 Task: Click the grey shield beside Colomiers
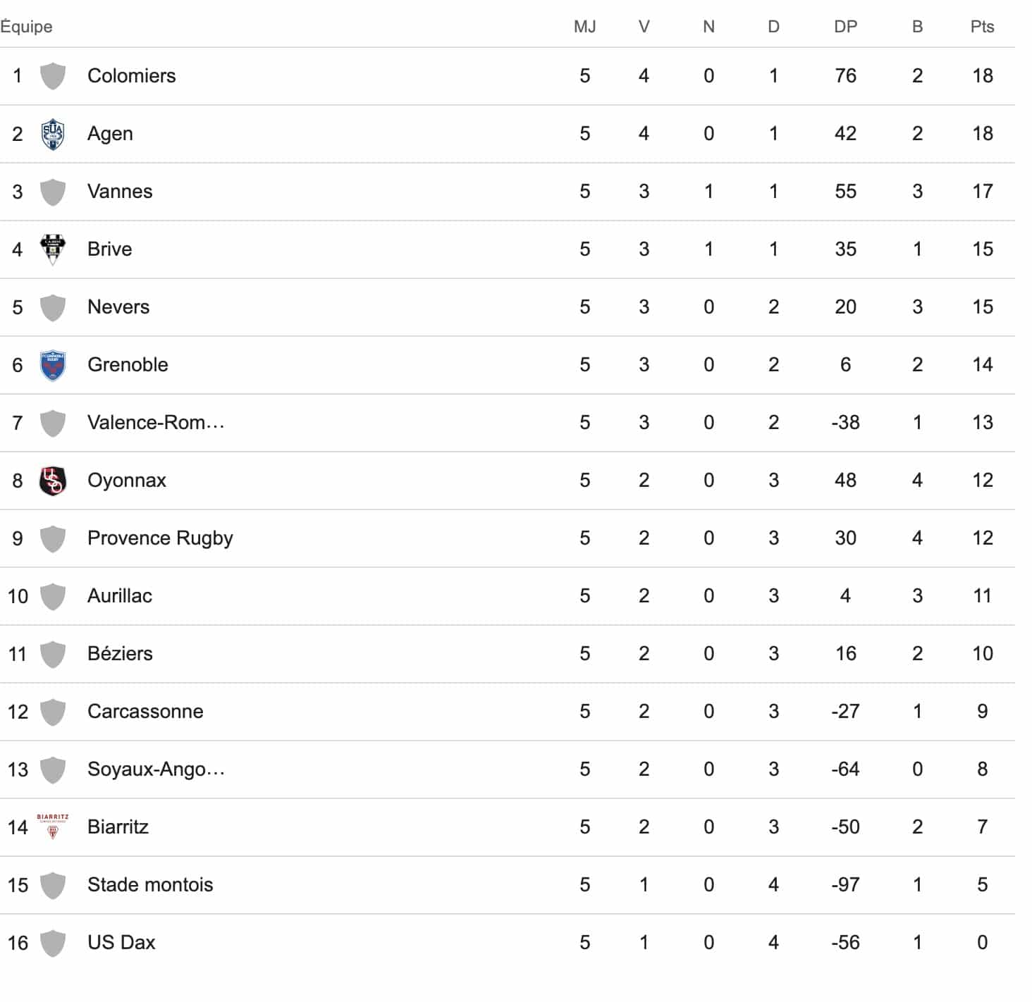pos(53,76)
